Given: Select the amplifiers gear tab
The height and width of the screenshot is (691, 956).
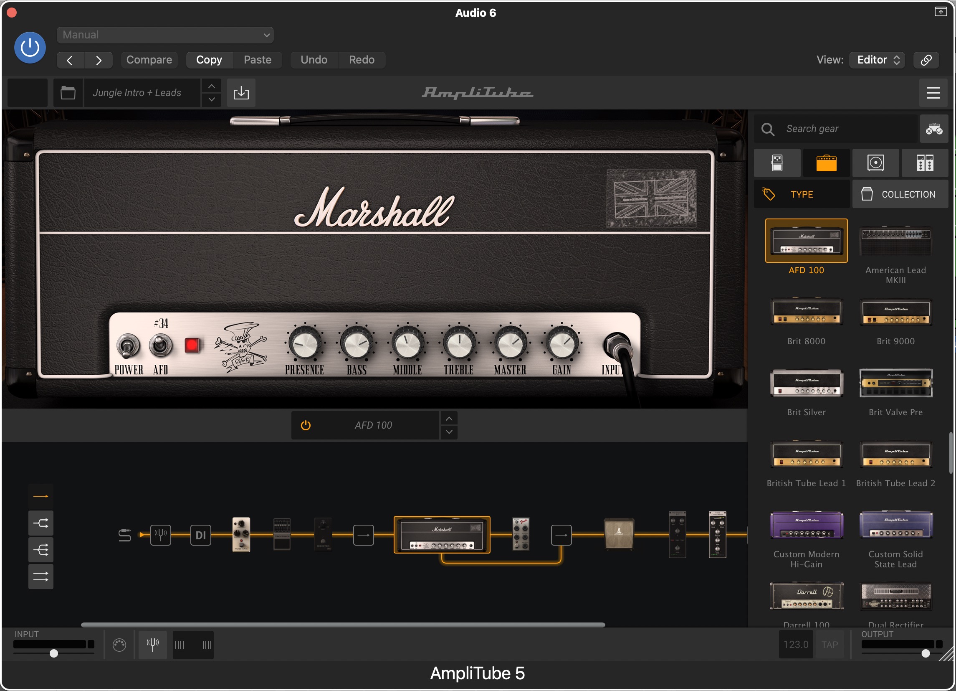Looking at the screenshot, I should 826,163.
